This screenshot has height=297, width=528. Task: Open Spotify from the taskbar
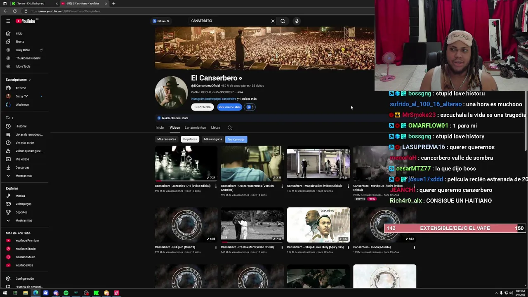[66, 293]
